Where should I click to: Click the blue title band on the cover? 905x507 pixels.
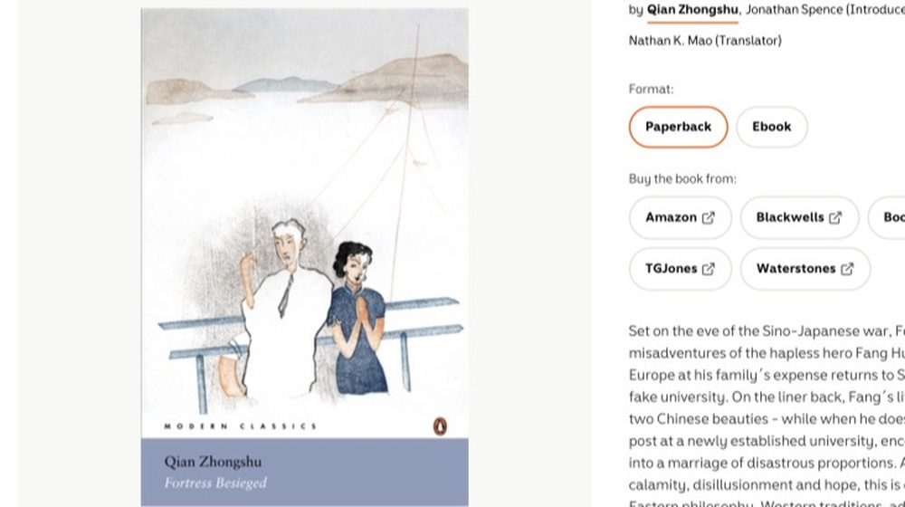tap(305, 473)
